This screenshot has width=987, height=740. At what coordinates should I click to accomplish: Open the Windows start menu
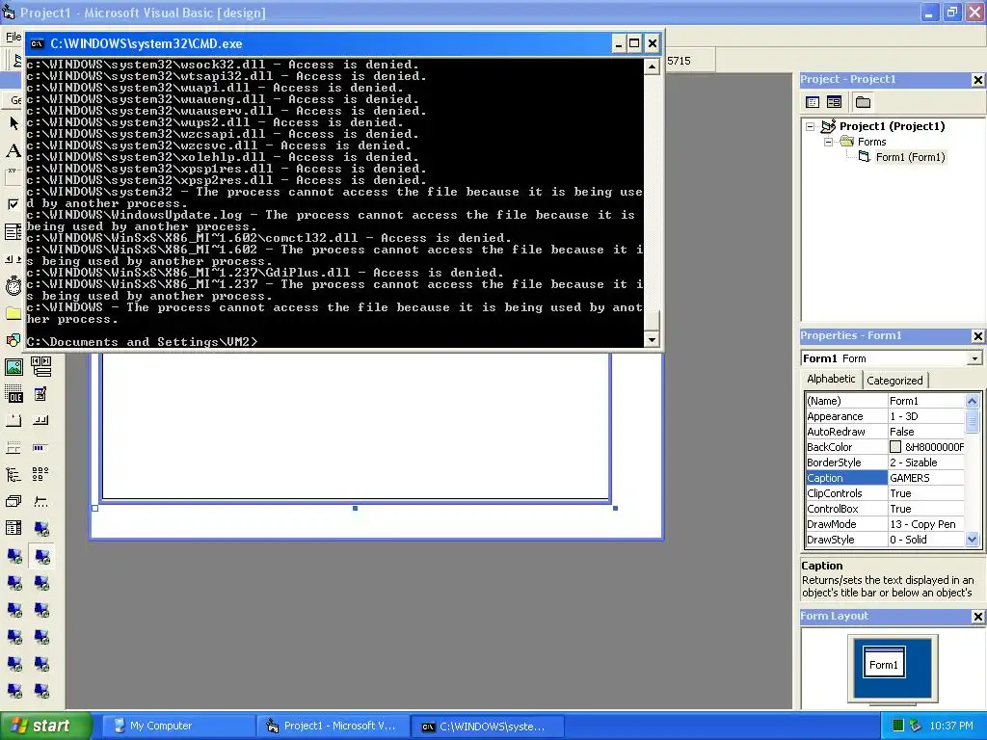(x=45, y=727)
